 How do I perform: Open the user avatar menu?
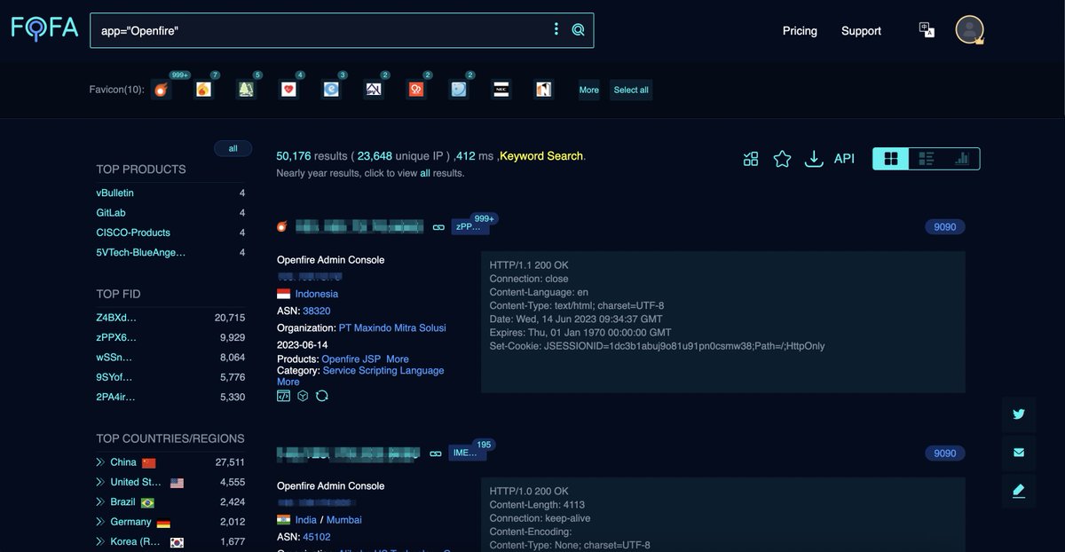969,29
